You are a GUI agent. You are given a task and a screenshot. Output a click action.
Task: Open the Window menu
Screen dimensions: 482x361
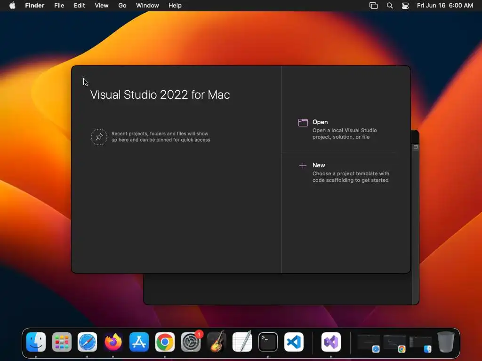tap(147, 6)
